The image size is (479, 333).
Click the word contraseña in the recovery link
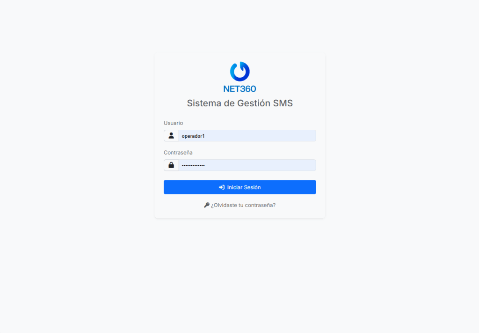[259, 205]
